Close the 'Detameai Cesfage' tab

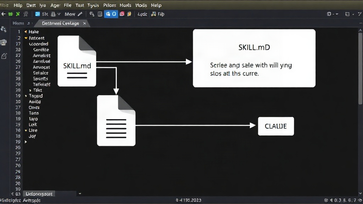pyautogui.click(x=84, y=23)
